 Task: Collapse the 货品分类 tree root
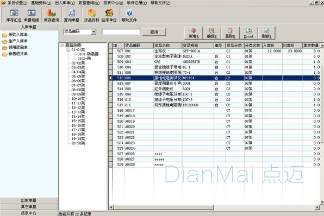pyautogui.click(x=62, y=46)
